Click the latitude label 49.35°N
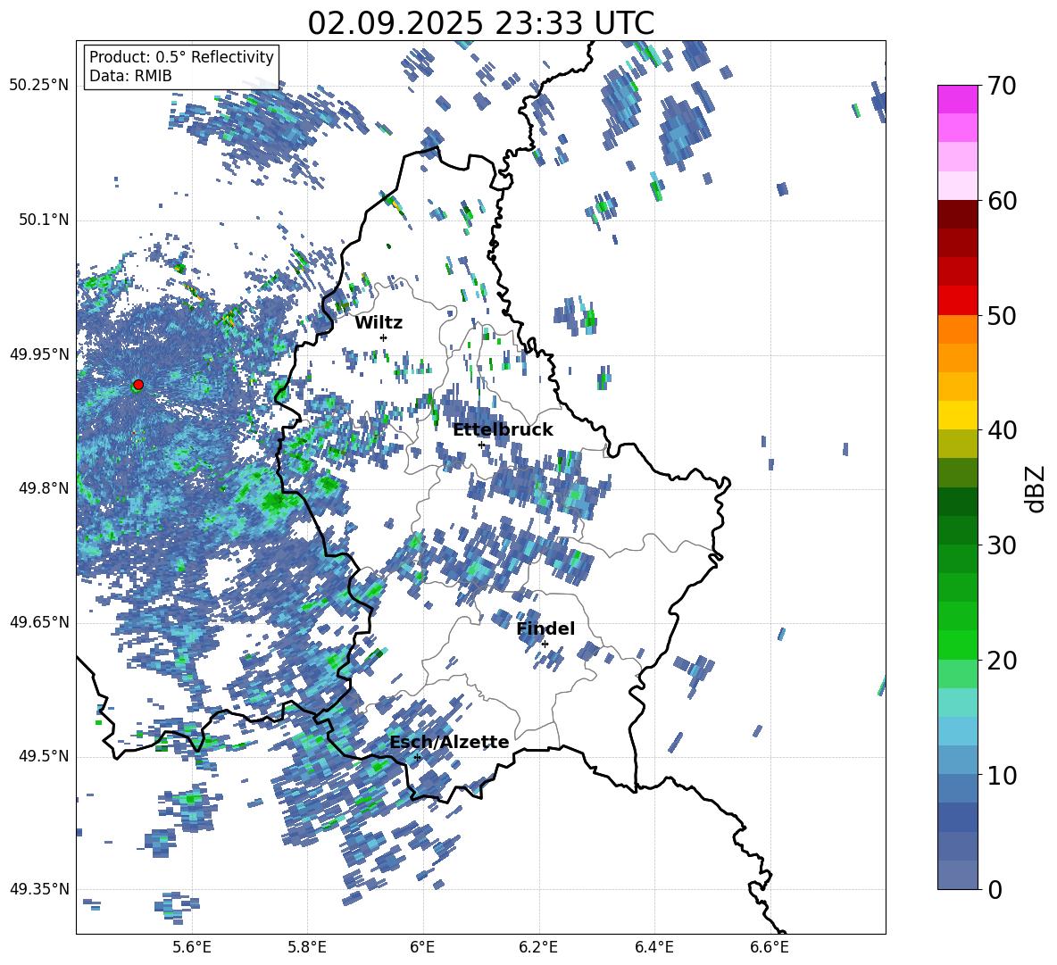The width and height of the screenshot is (1057, 965). coord(39,889)
